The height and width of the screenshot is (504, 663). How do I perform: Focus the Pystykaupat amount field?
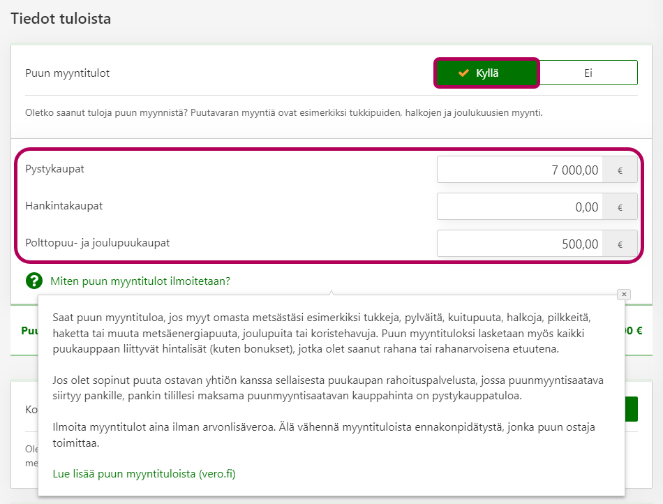(520, 170)
